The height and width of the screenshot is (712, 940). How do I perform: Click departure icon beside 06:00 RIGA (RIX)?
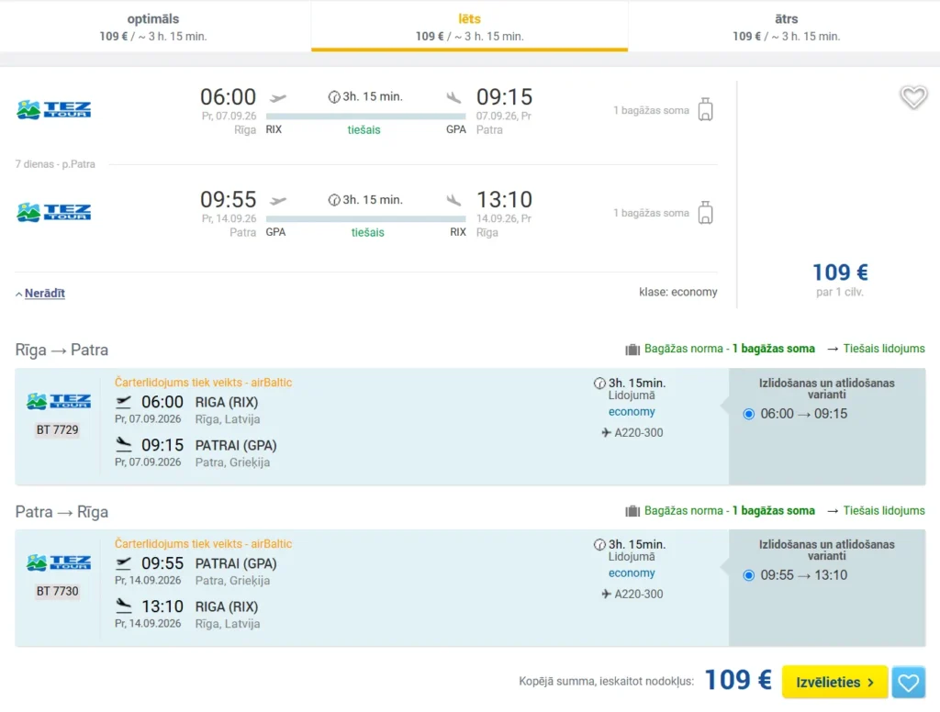(x=124, y=402)
